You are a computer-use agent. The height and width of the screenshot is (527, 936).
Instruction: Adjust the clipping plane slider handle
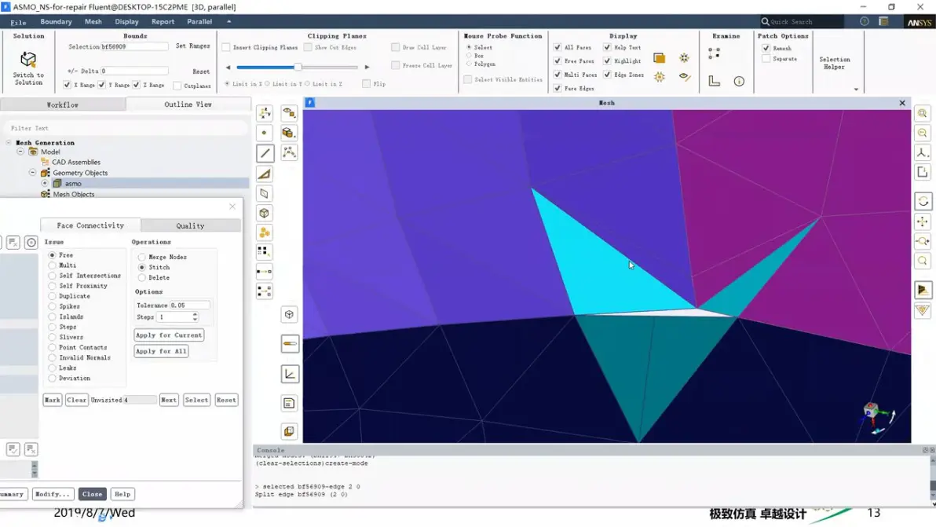point(298,67)
